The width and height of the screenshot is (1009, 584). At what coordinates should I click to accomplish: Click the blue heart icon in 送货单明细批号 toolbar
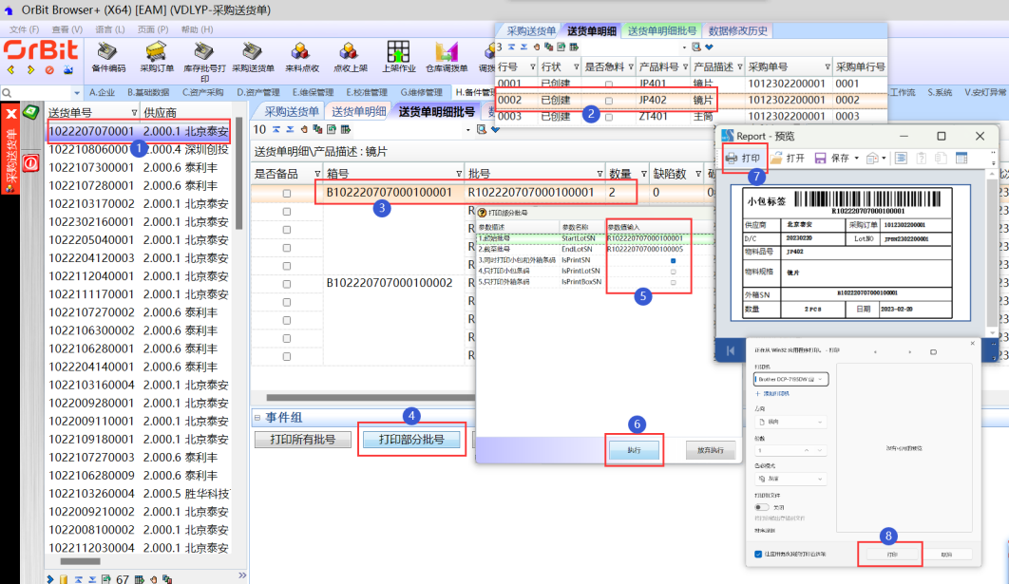pyautogui.click(x=496, y=129)
